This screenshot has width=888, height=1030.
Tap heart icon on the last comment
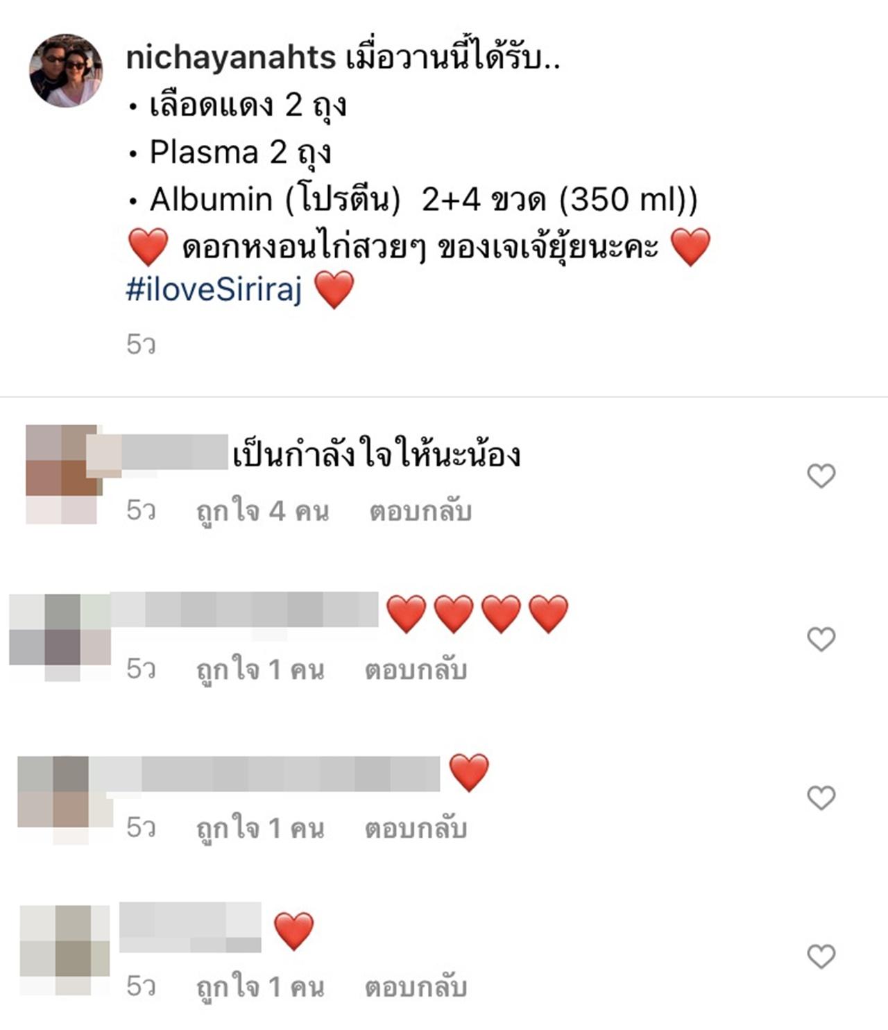click(x=821, y=956)
